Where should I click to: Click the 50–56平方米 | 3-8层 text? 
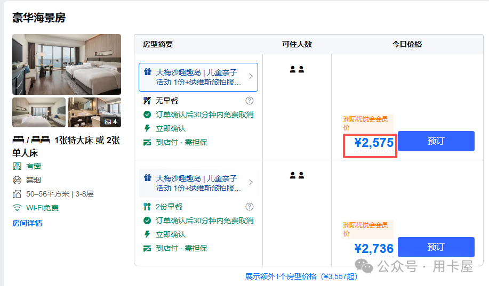(60, 194)
